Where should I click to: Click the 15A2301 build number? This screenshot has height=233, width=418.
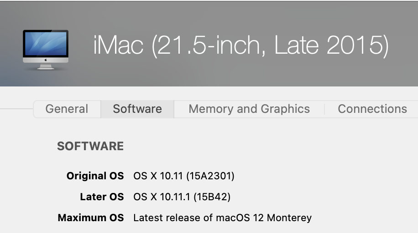click(x=214, y=176)
